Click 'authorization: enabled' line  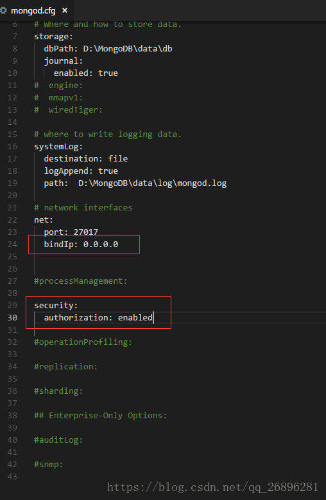click(x=98, y=318)
